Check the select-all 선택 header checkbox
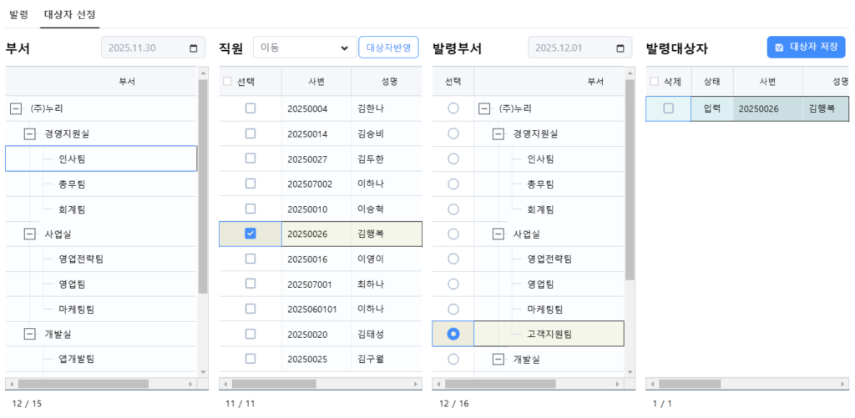This screenshot has height=418, width=855. tap(228, 82)
